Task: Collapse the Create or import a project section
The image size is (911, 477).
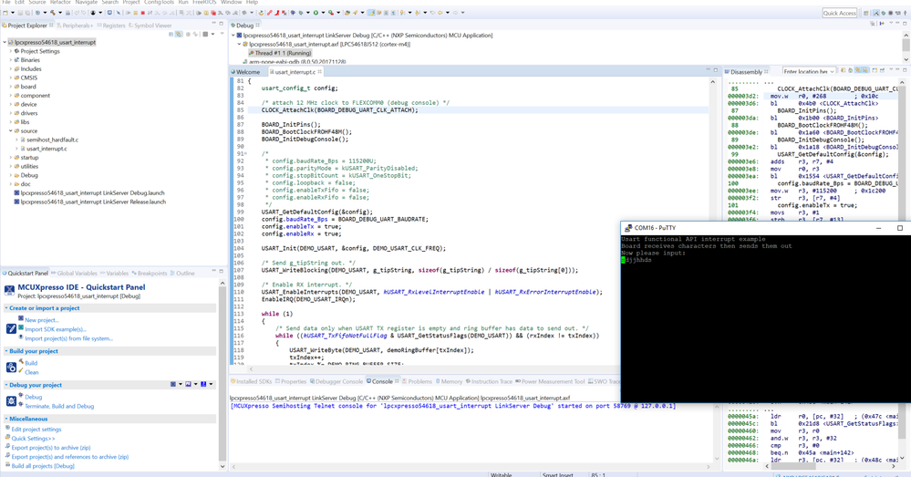Action: (x=6, y=308)
